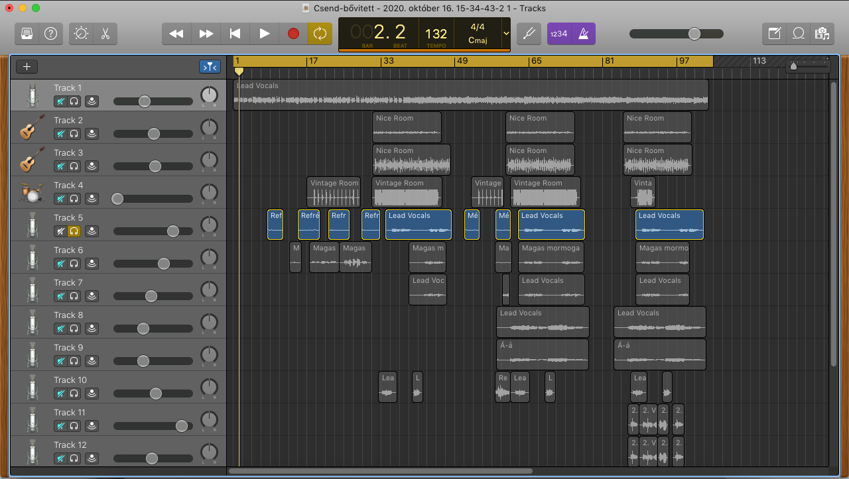Viewport: 849px width, 479px height.
Task: Solo Track 3
Action: coord(74,166)
